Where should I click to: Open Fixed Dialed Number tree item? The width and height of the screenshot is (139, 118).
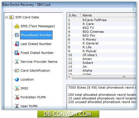pyautogui.click(x=37, y=53)
